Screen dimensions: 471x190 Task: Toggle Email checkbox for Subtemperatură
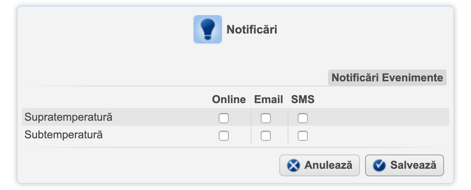click(x=265, y=136)
